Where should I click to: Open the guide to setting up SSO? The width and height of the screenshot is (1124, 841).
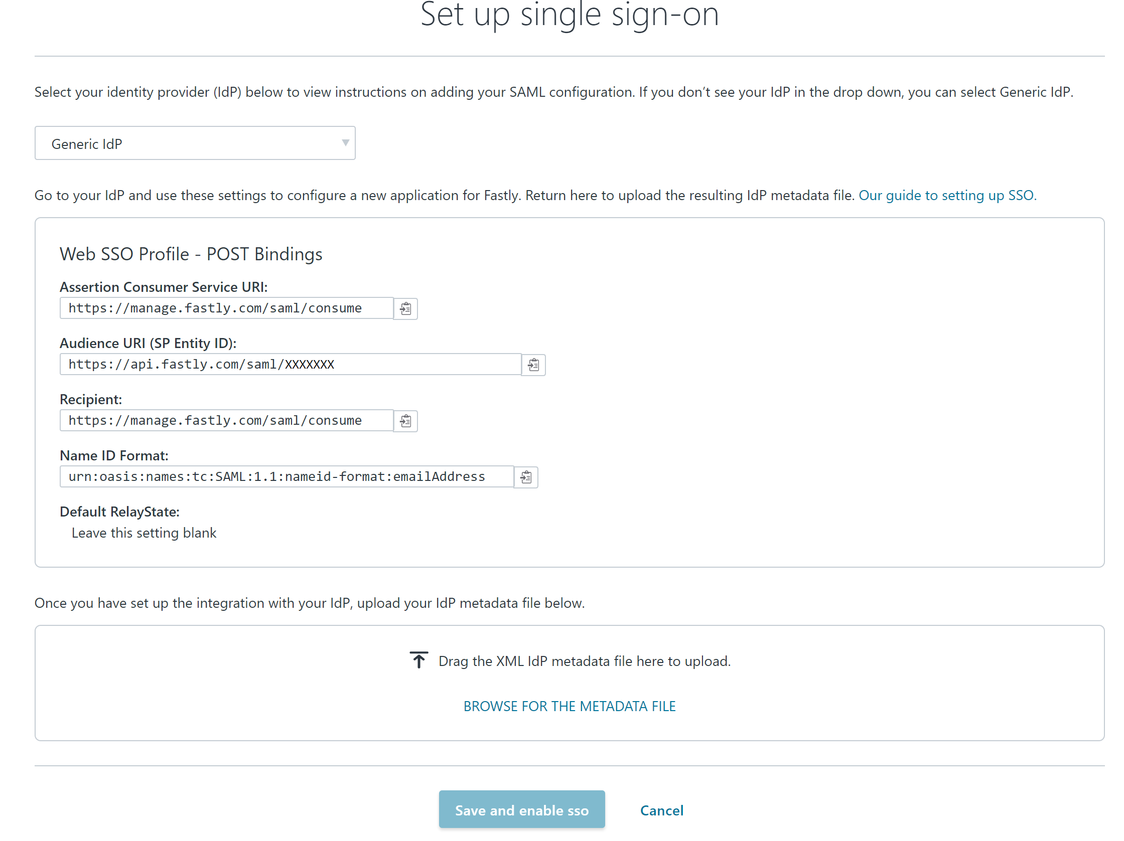[946, 196]
